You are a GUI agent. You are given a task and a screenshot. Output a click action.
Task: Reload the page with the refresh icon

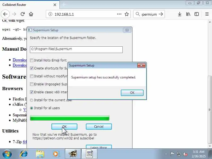coord(23,14)
